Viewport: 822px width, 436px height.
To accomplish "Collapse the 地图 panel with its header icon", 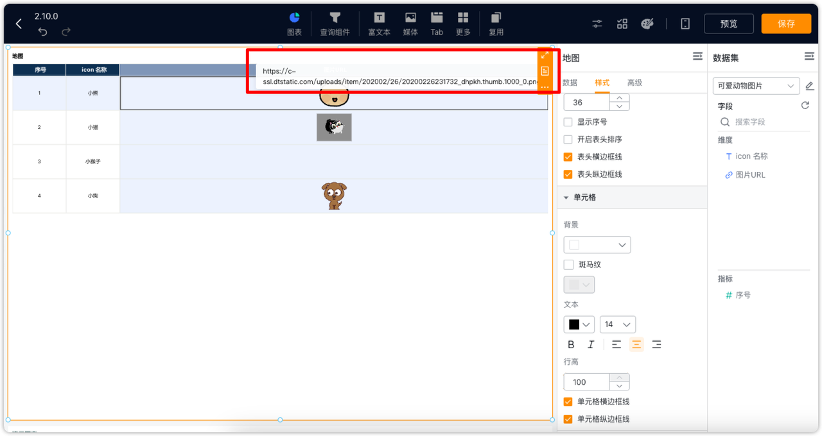I will pyautogui.click(x=697, y=57).
